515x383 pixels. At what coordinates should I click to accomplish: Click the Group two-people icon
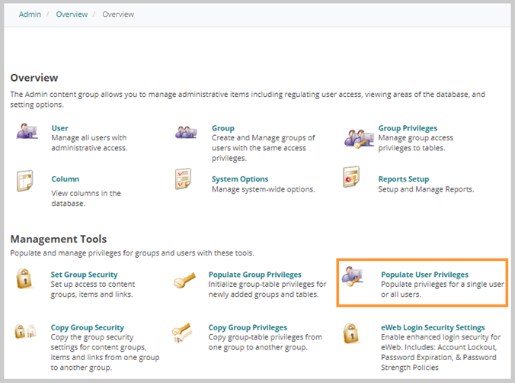point(186,132)
